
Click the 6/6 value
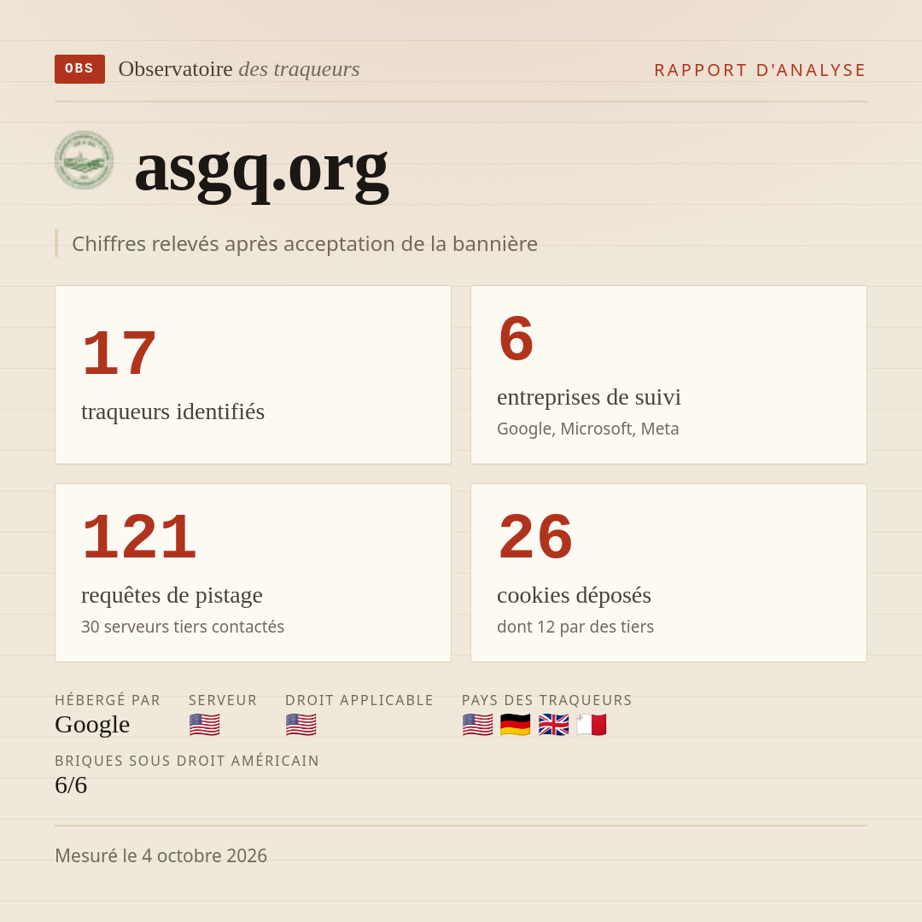point(71,785)
